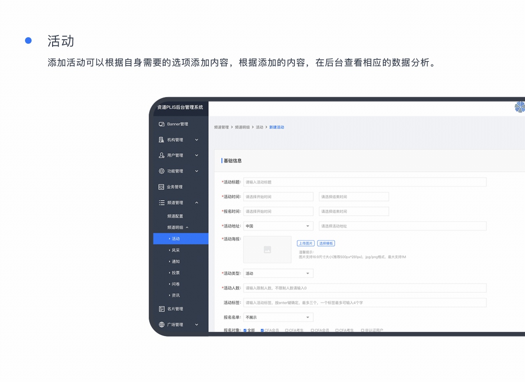Click the 活动时间 start time field
This screenshot has width=525, height=382.
click(278, 197)
